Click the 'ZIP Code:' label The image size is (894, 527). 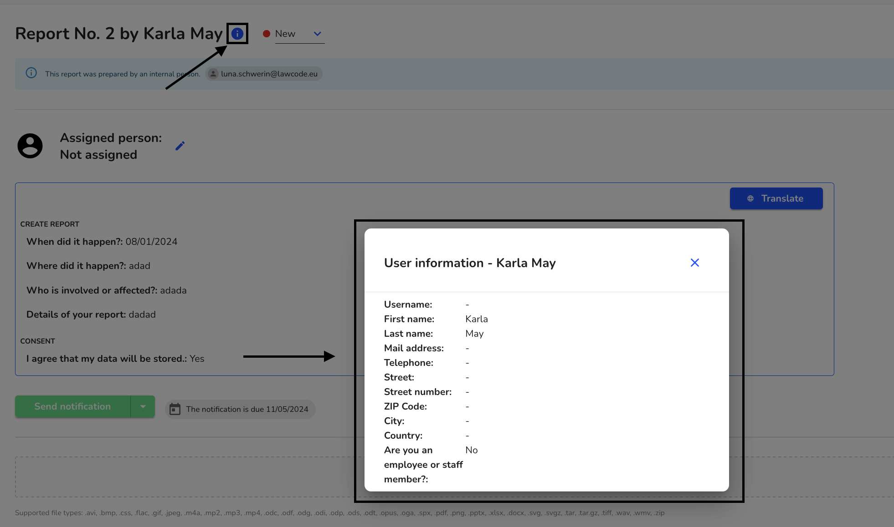coord(406,406)
